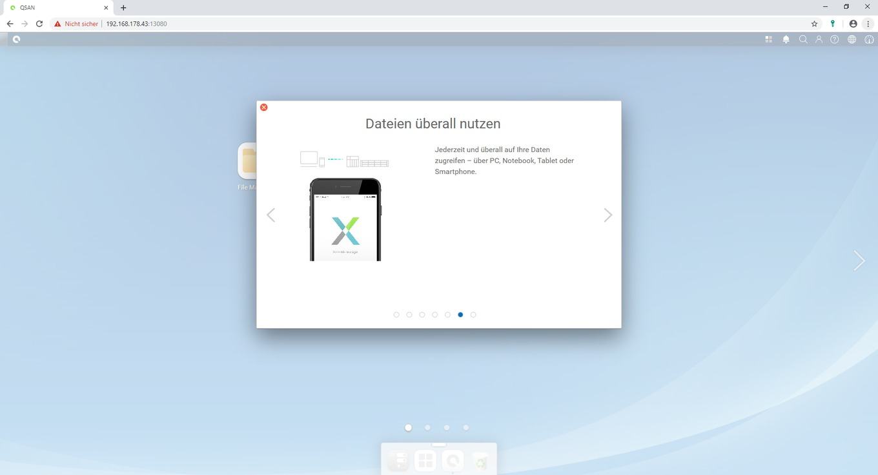Select the fifth tour slide dot

click(x=447, y=315)
